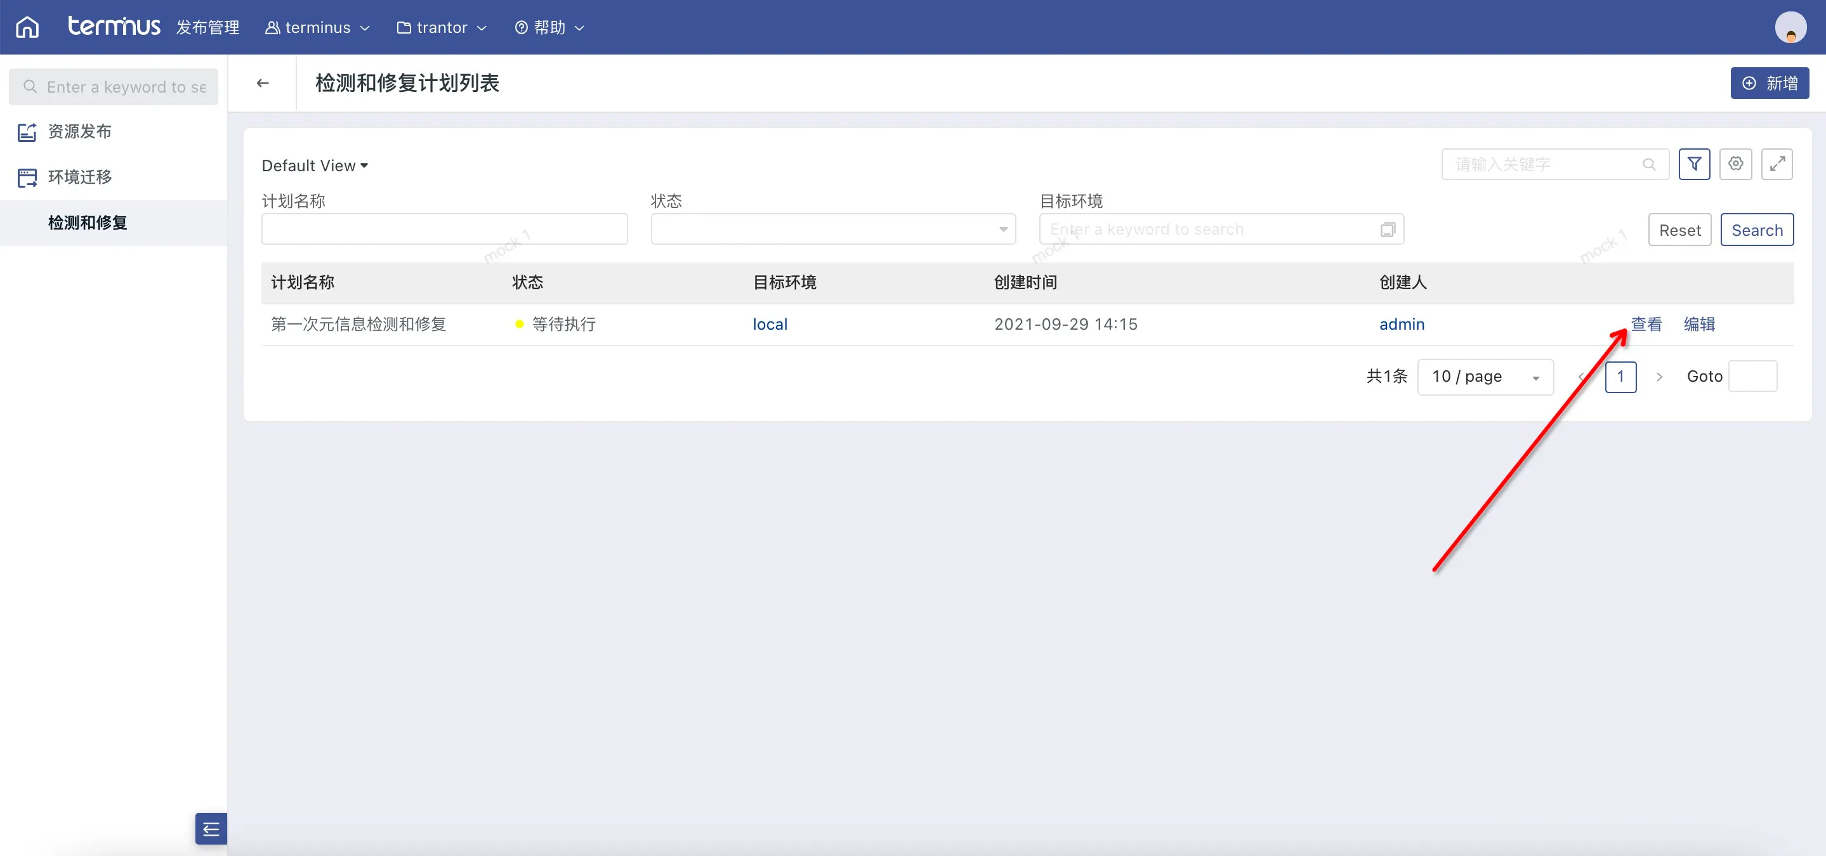The width and height of the screenshot is (1826, 856).
Task: Collapse the sidebar with the fold button
Action: (x=211, y=828)
